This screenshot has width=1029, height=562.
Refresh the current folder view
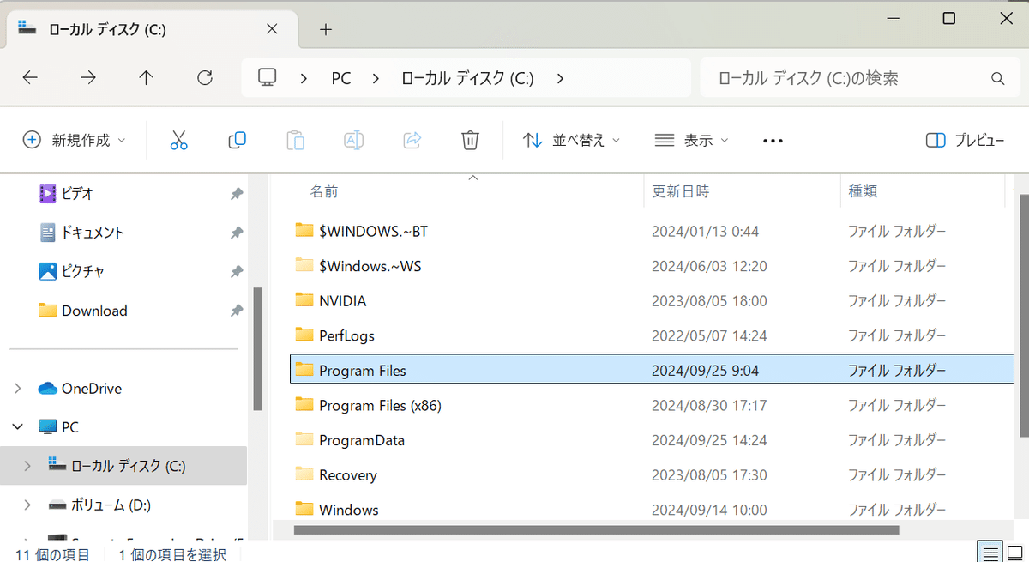(x=205, y=78)
